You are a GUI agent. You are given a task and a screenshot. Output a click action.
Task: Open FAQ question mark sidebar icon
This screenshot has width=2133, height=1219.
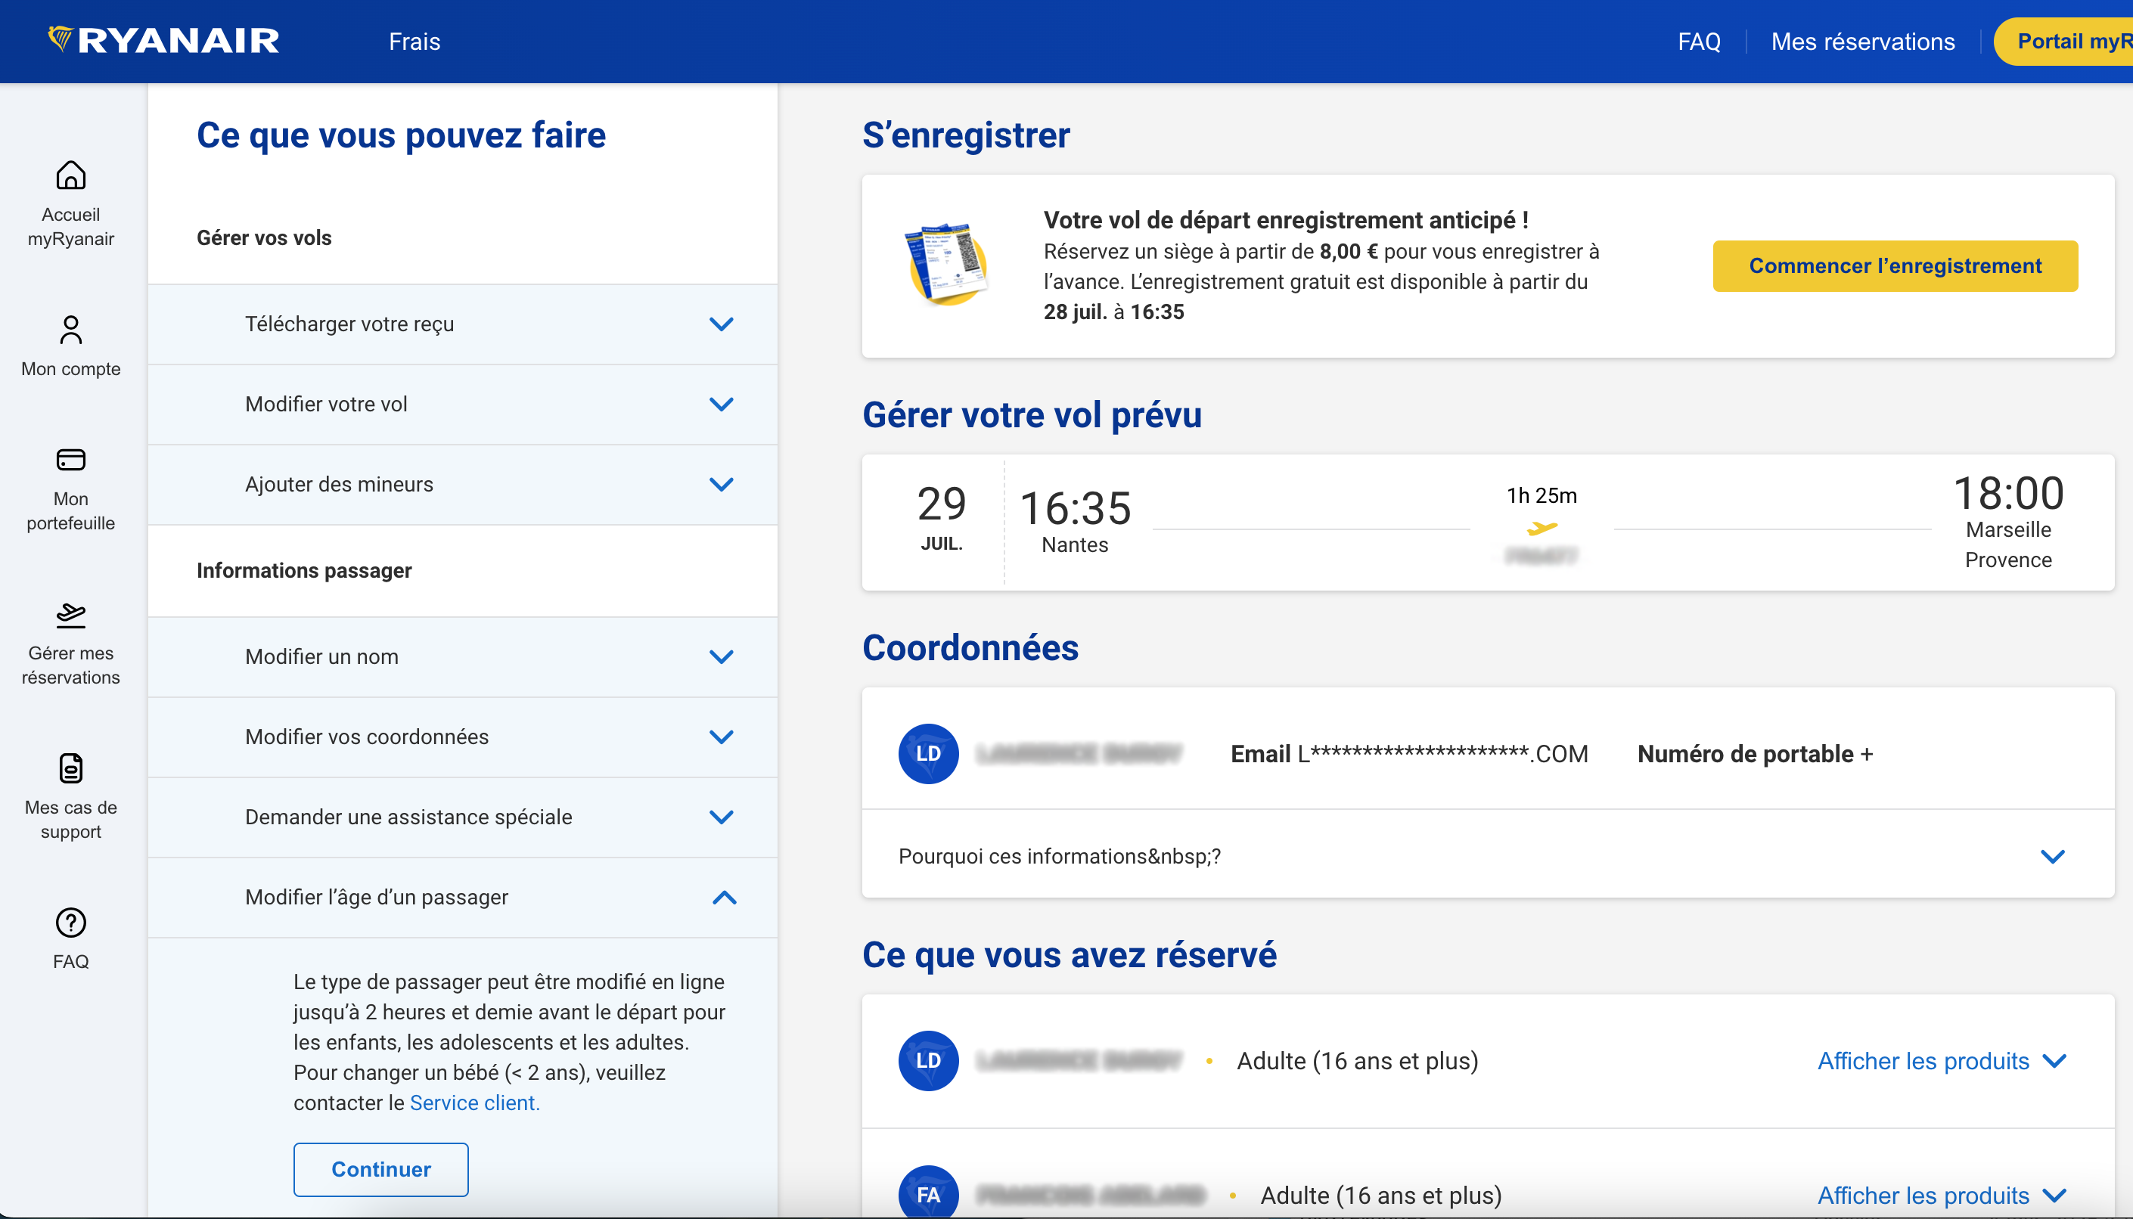pos(71,923)
